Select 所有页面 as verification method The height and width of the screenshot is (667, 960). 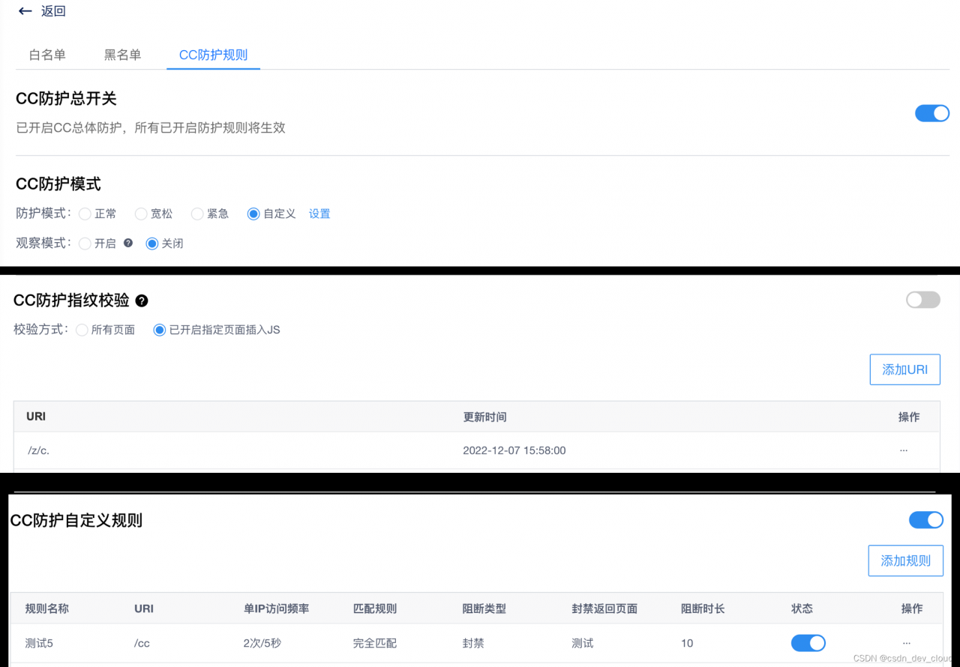[x=81, y=330]
